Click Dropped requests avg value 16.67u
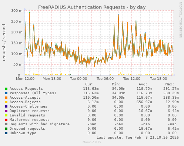Screen dimensions: 184x146 point(145,129)
